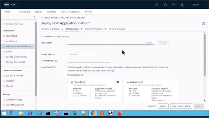Open the Cluster Type dropdown
This screenshot has height=118, width=209.
click(82, 54)
